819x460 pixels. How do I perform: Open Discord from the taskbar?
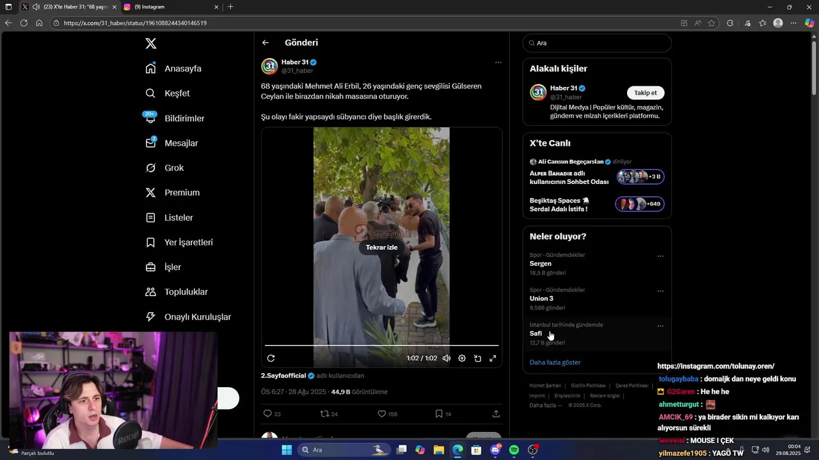pyautogui.click(x=495, y=450)
